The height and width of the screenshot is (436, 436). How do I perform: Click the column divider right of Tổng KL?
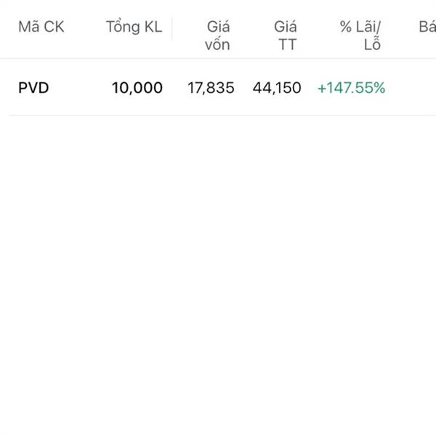click(172, 29)
